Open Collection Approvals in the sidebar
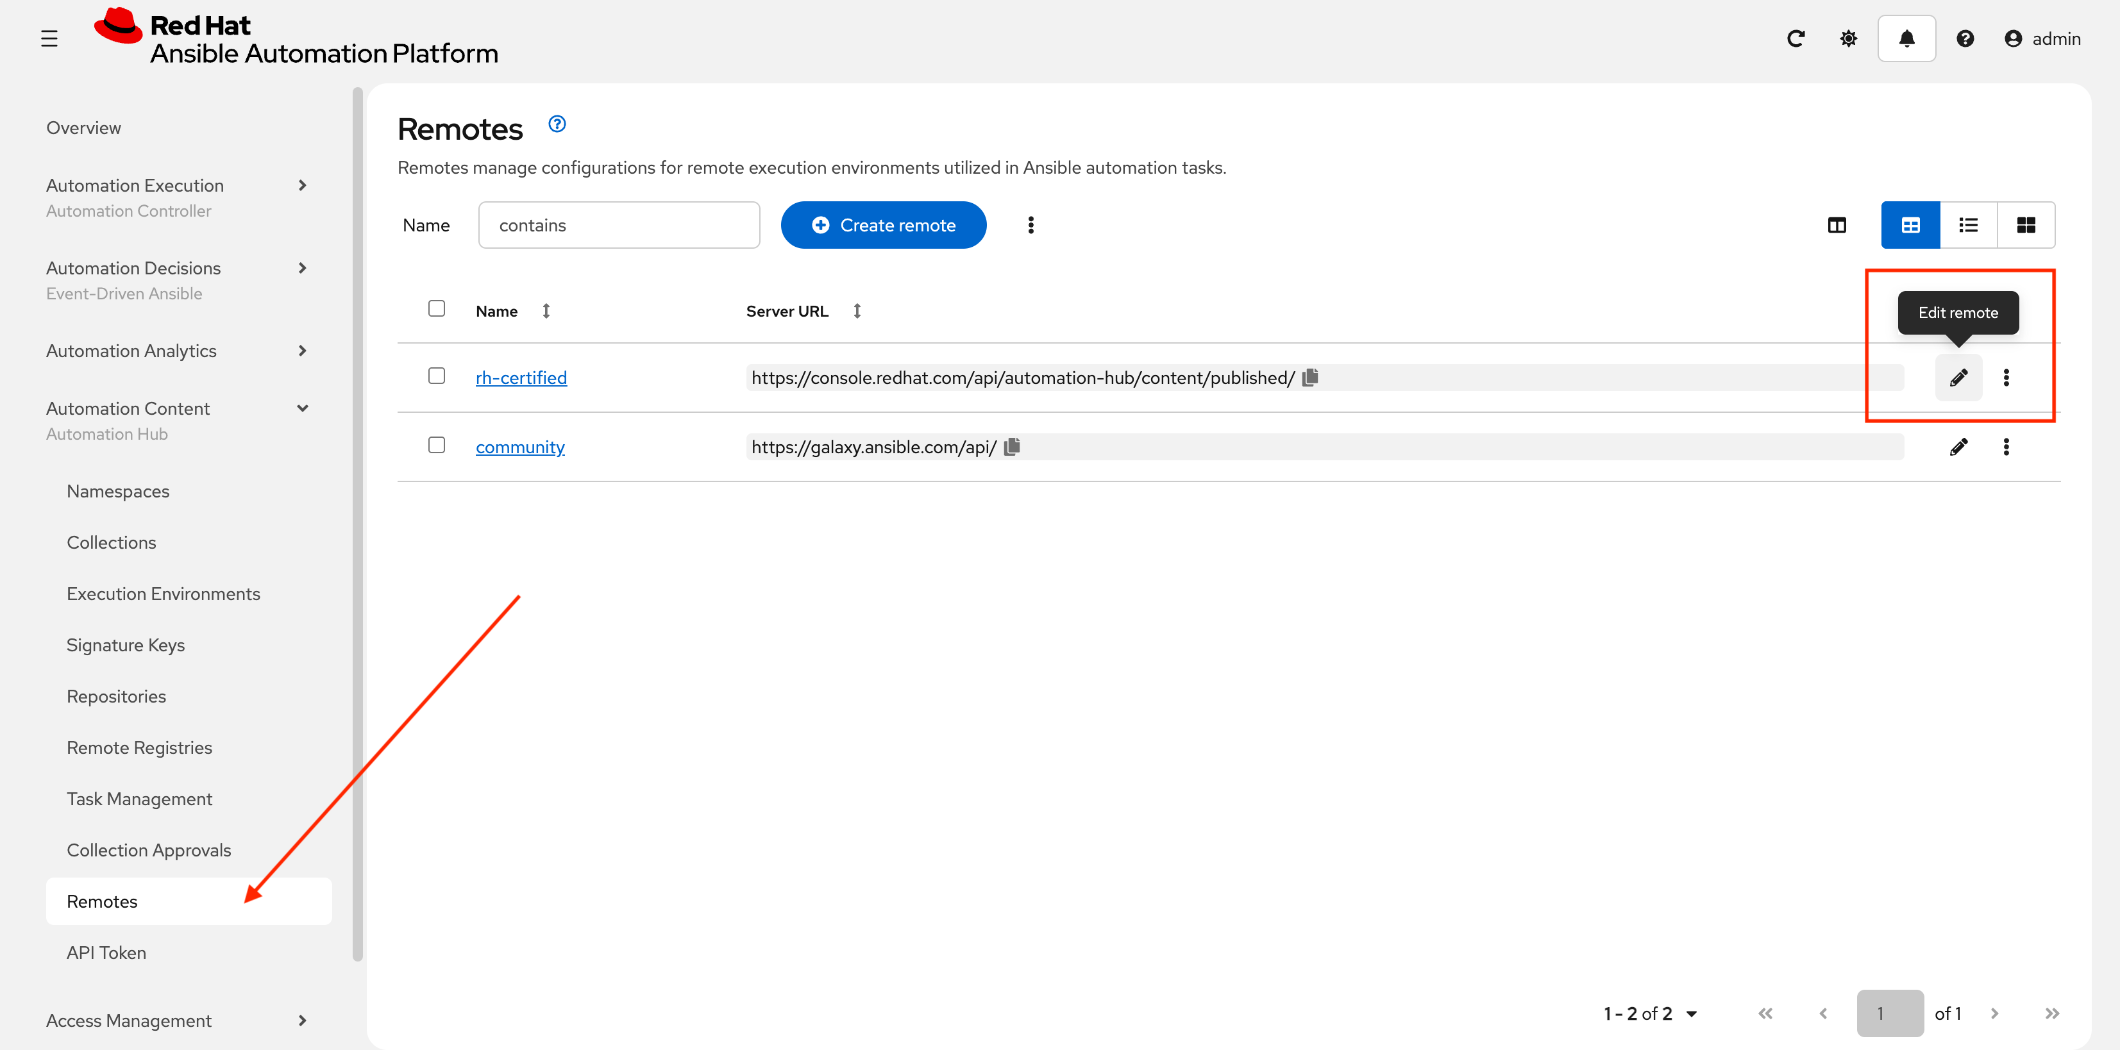 tap(148, 849)
